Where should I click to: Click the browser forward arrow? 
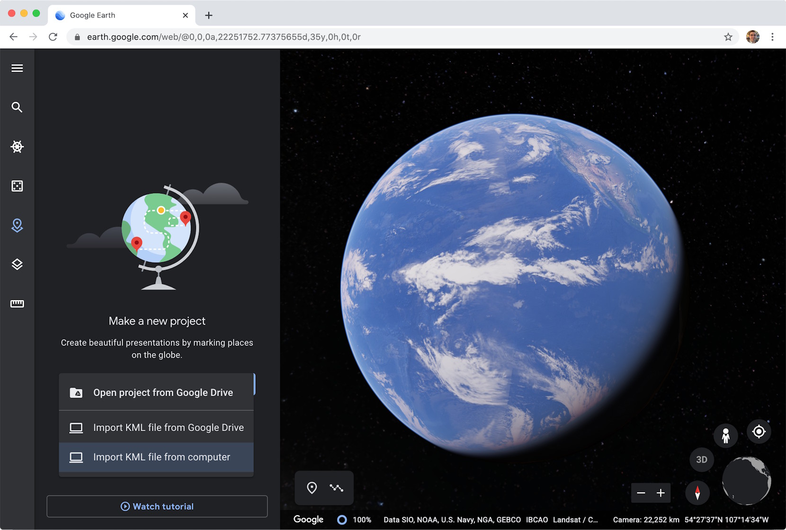33,37
